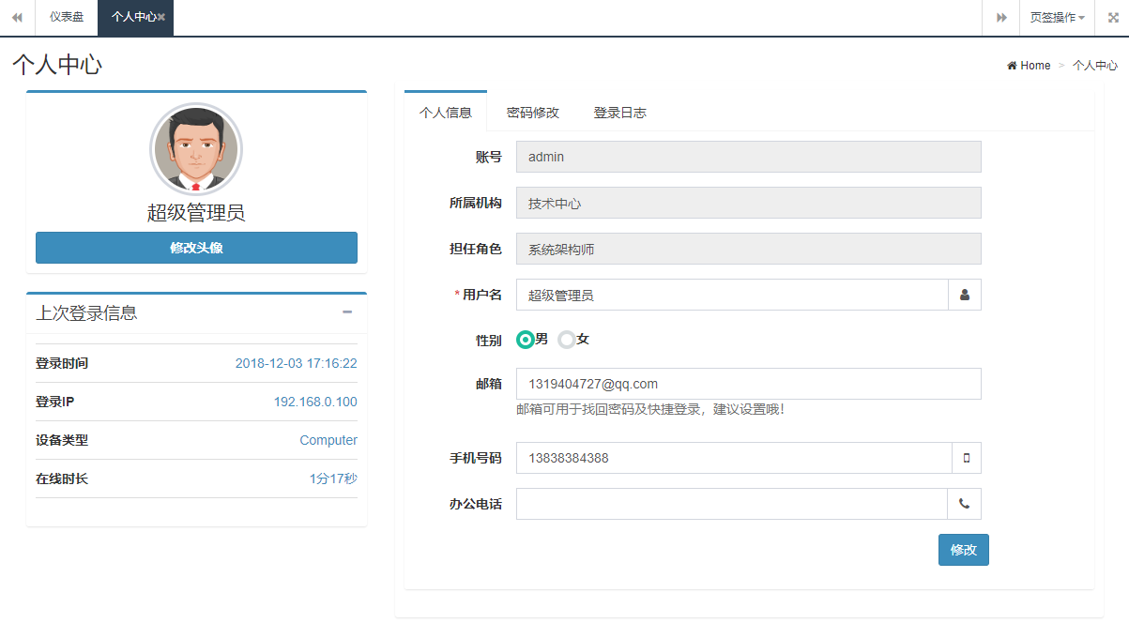Screen dimensions: 1129x623
Task: Click the administrator avatar image
Action: tap(196, 149)
